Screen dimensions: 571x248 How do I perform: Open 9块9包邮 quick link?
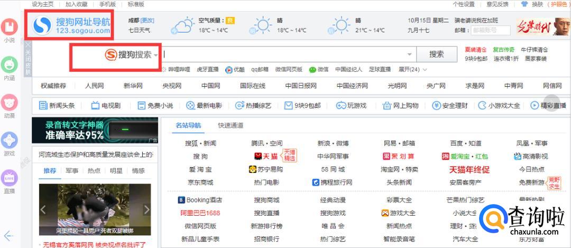[302, 106]
